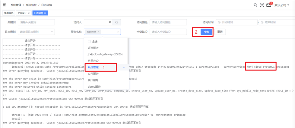Close the 安全审计 tab with its x

(29, 13)
